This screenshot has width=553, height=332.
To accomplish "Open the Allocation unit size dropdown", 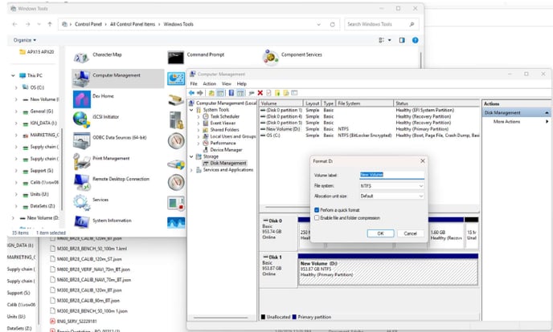I will pos(391,196).
